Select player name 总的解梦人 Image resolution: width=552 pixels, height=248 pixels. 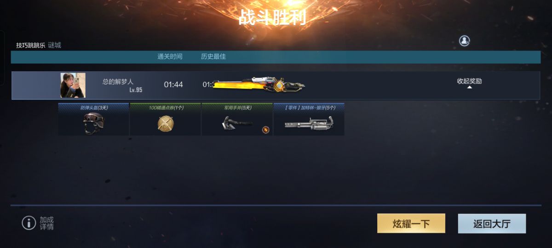click(118, 82)
